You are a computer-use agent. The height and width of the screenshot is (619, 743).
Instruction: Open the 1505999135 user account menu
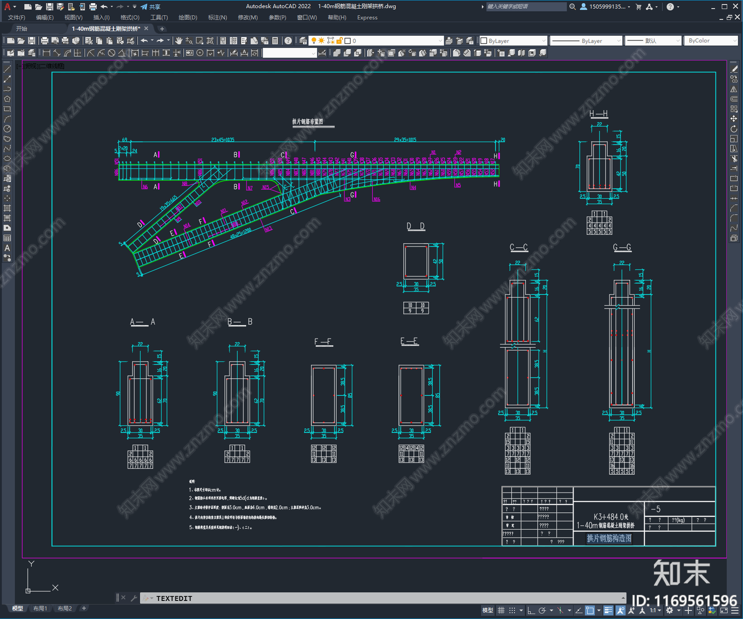click(606, 7)
